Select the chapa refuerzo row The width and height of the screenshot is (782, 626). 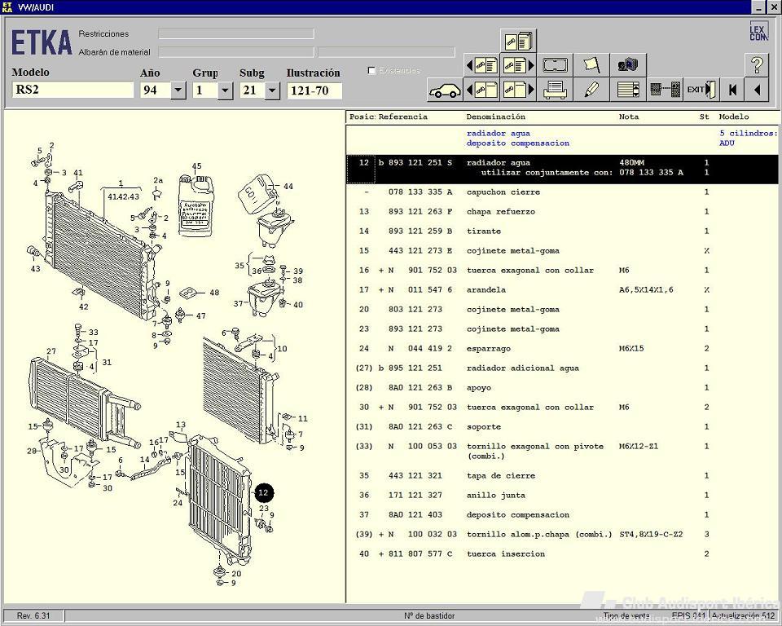coord(562,212)
